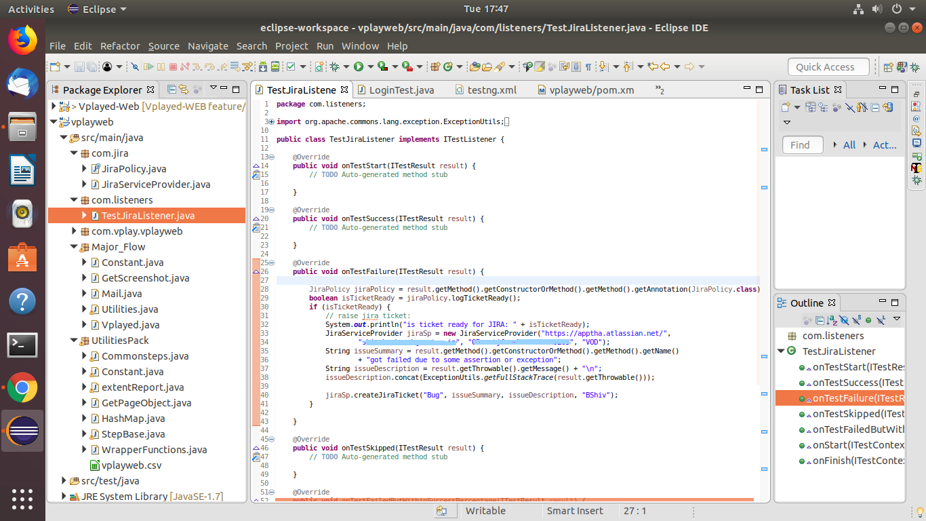Click the New Java Class toolbar icon
Image resolution: width=926 pixels, height=521 pixels.
(x=447, y=66)
